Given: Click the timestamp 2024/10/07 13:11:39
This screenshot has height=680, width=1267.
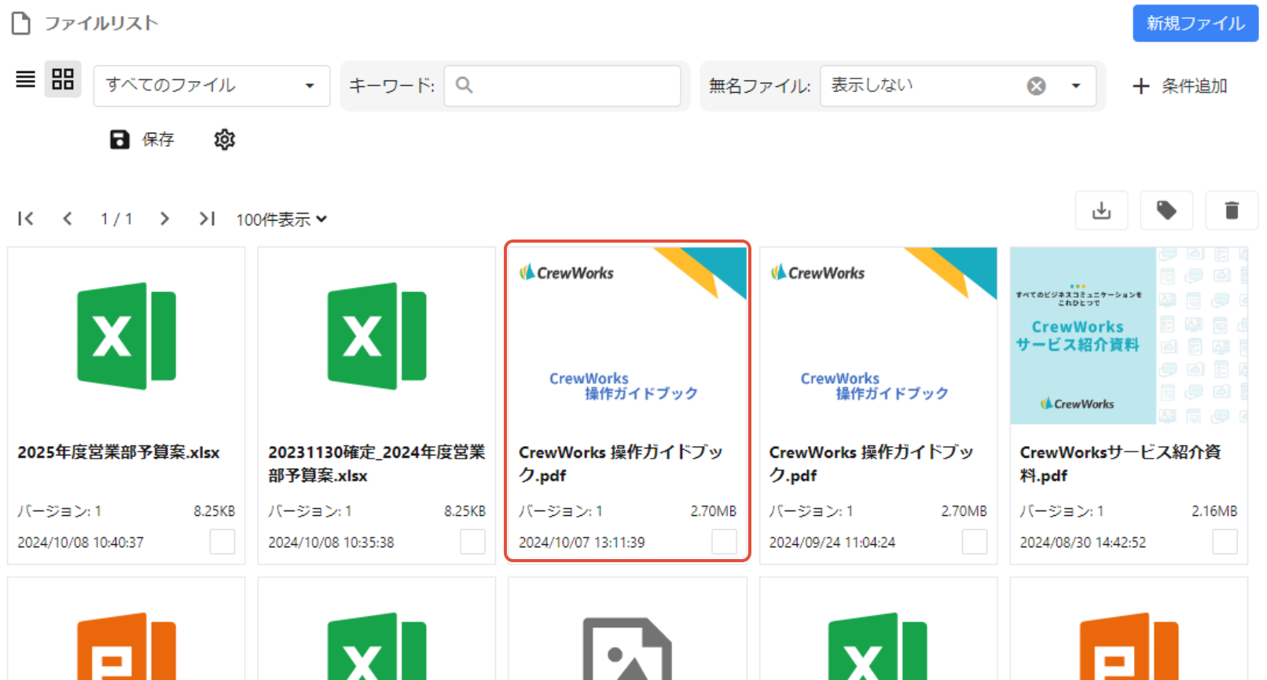Looking at the screenshot, I should 582,543.
